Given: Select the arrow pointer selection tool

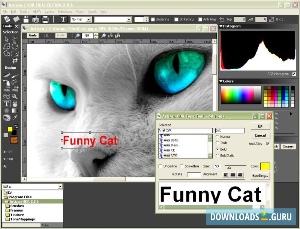Looking at the screenshot, I should coord(6,39).
